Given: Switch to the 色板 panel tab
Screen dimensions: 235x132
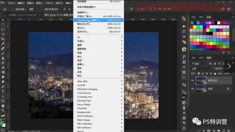Looking at the screenshot, I should pos(209,17).
